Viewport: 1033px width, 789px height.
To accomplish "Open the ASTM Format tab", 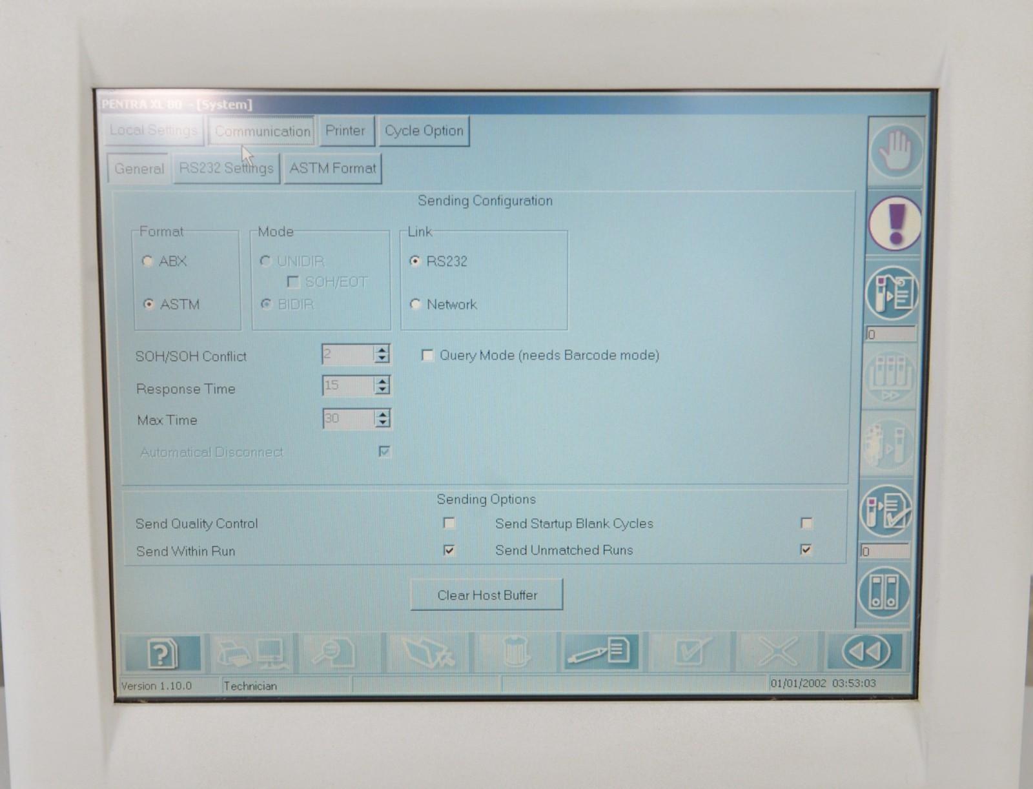I will [x=332, y=169].
